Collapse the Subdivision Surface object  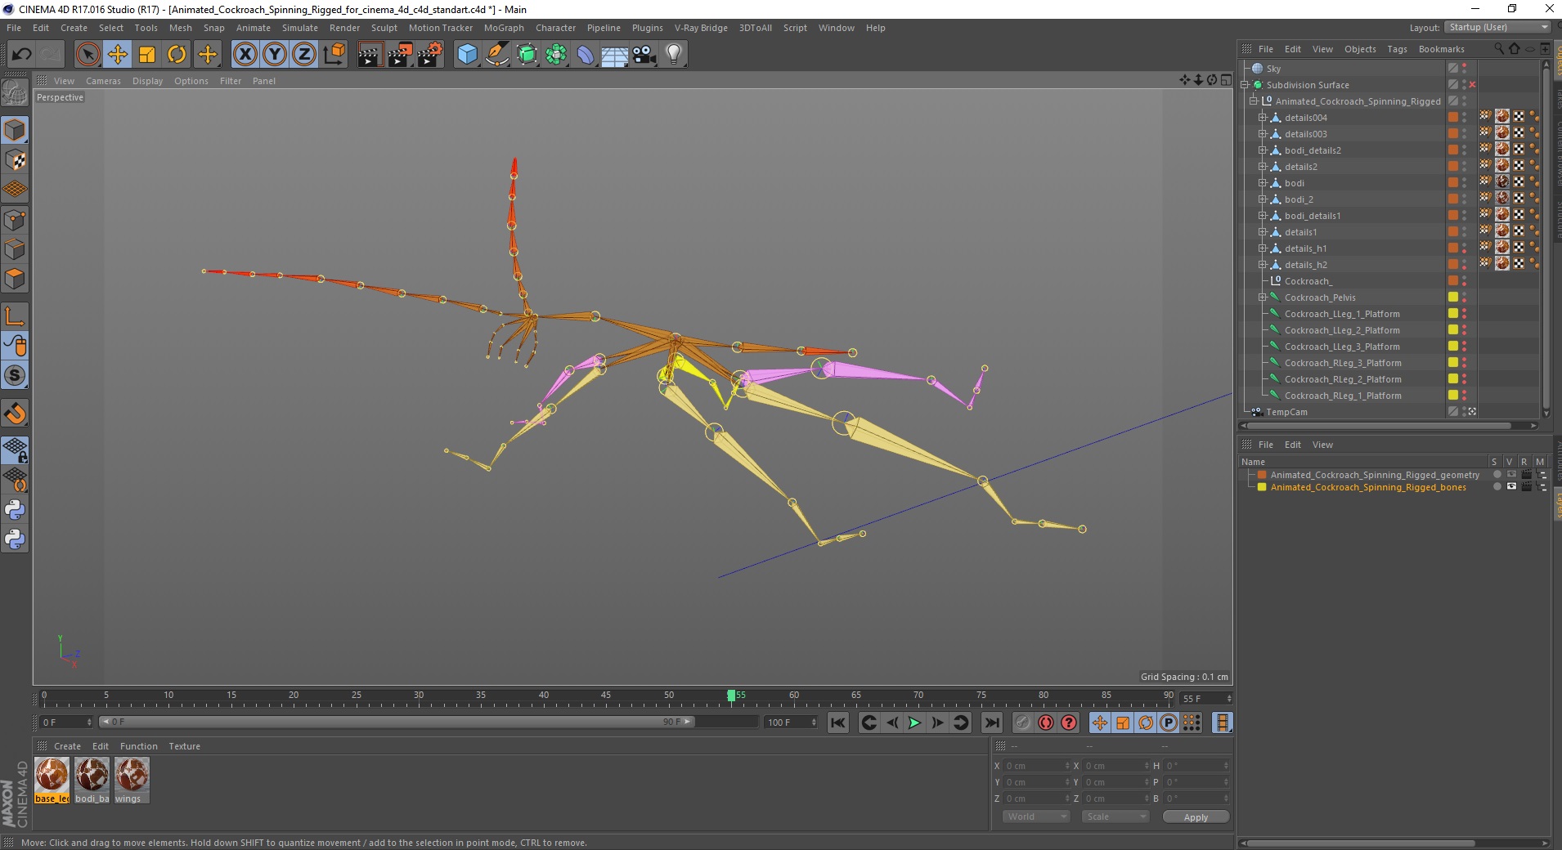[x=1245, y=85]
